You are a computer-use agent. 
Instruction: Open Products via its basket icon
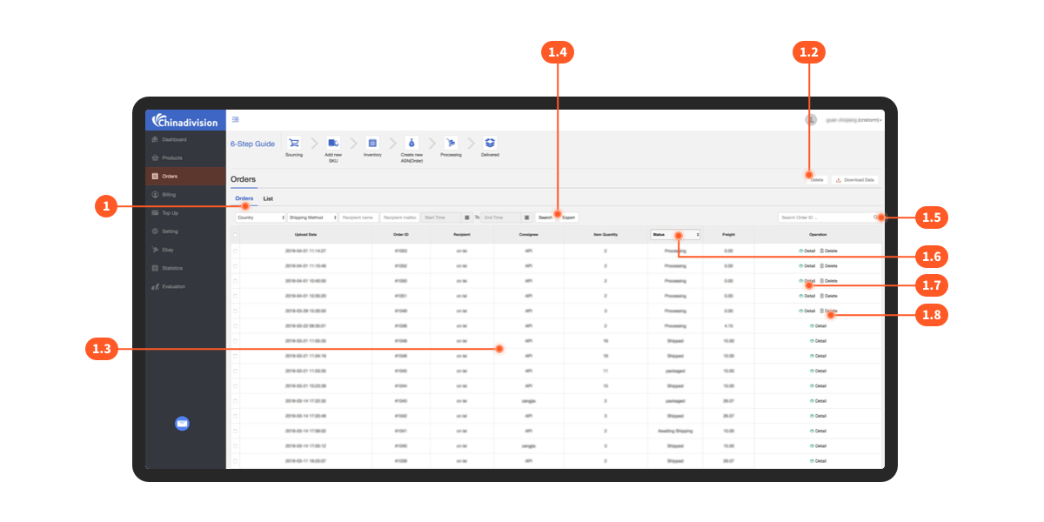pyautogui.click(x=155, y=157)
